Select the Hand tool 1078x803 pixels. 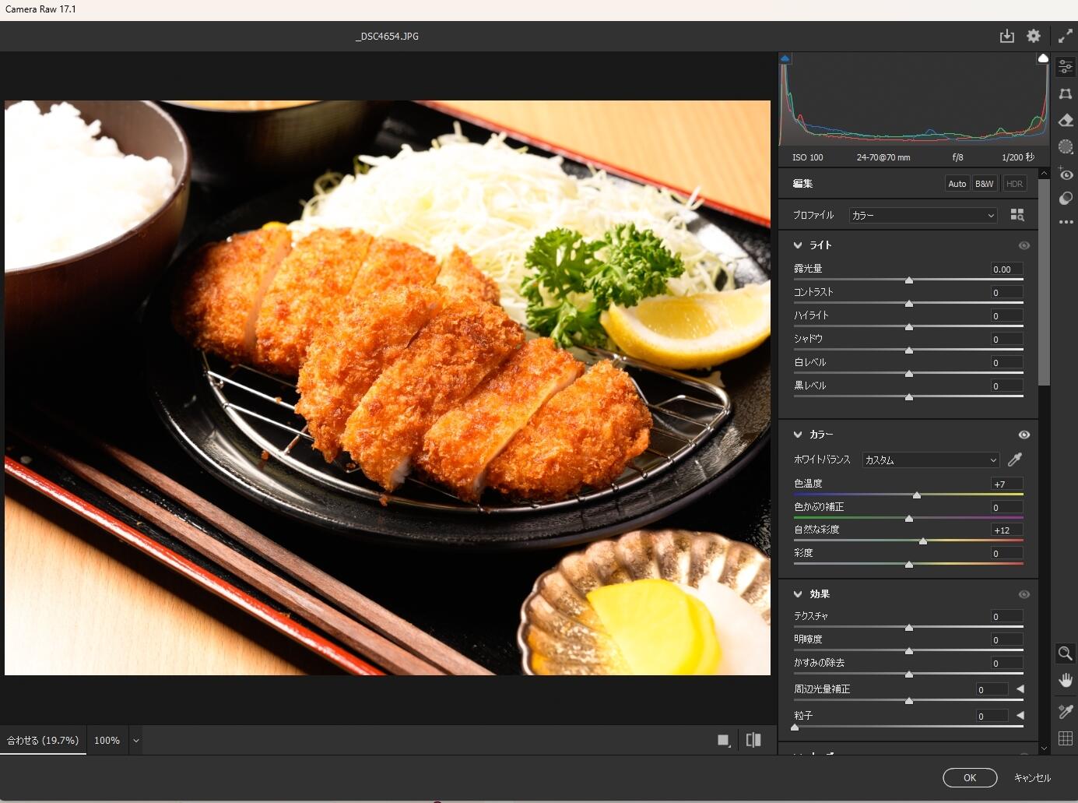[x=1066, y=680]
